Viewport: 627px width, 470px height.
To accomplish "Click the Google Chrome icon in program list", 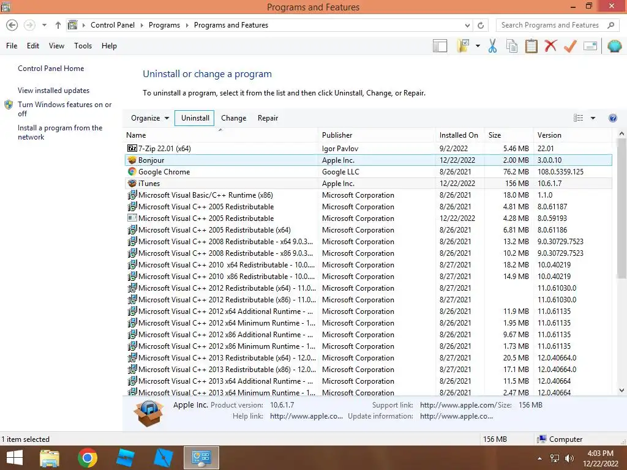I will pyautogui.click(x=132, y=171).
